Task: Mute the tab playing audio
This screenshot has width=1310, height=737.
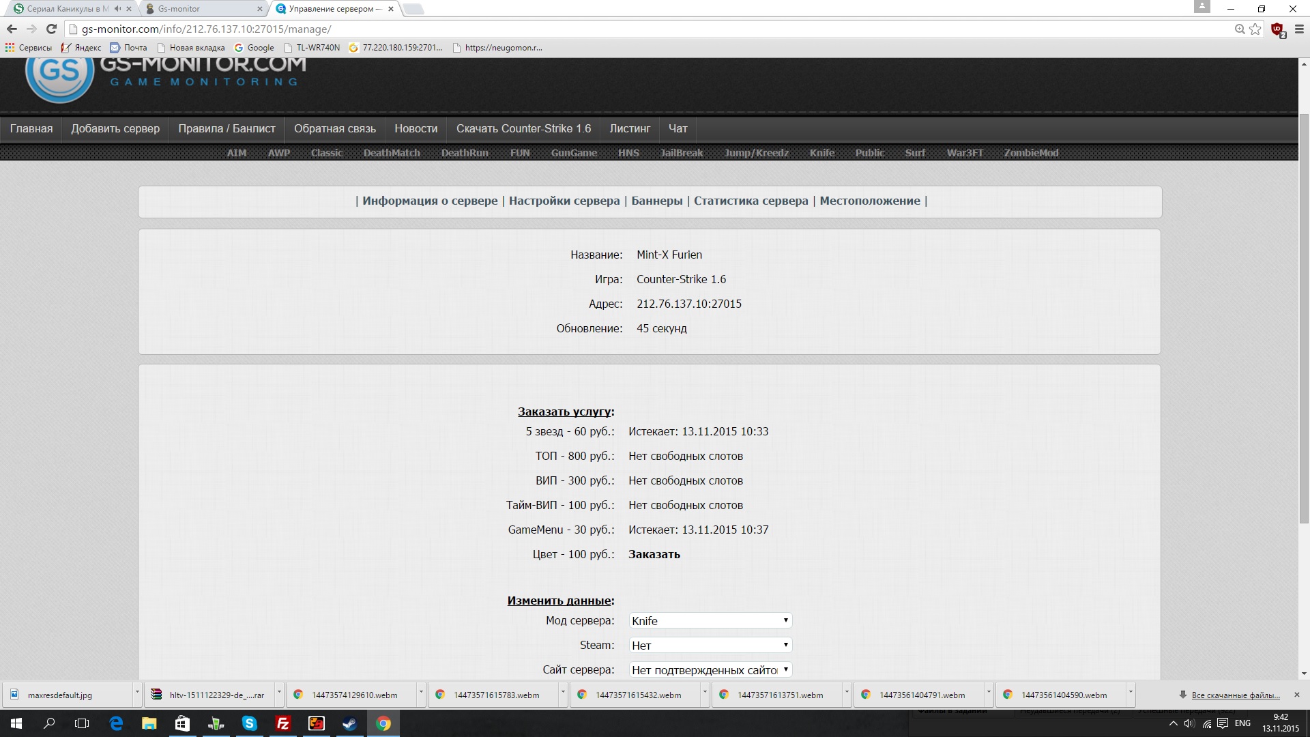Action: click(x=117, y=9)
